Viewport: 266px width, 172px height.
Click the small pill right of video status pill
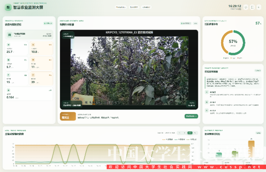pyautogui.click(x=195, y=23)
